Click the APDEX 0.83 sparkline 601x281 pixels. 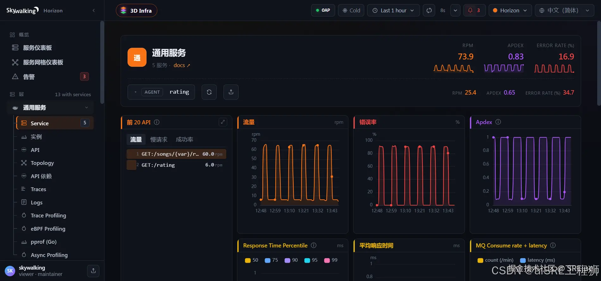pyautogui.click(x=504, y=68)
